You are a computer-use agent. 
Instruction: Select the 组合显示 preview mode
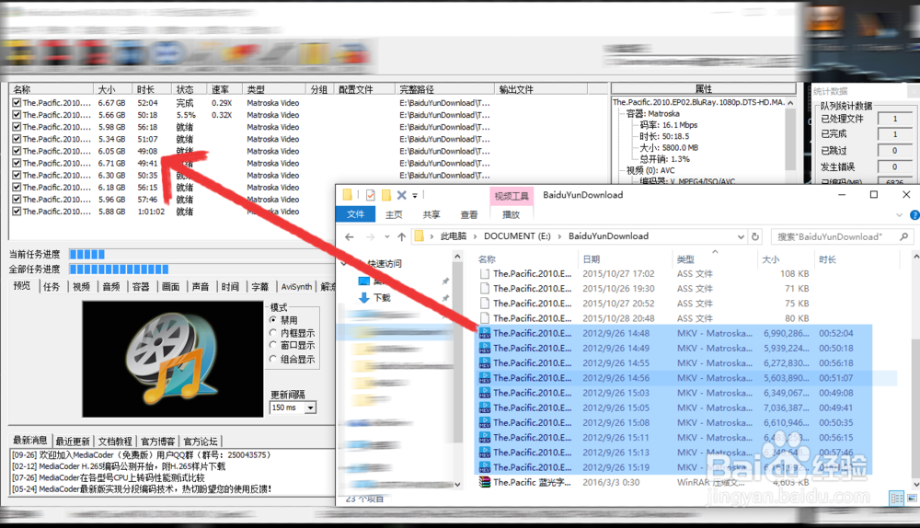tap(273, 359)
